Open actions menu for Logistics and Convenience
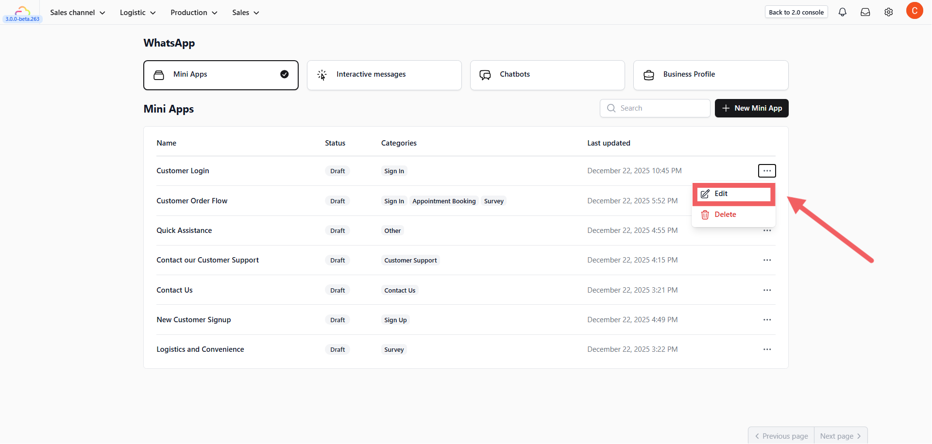Image resolution: width=932 pixels, height=444 pixels. [767, 349]
